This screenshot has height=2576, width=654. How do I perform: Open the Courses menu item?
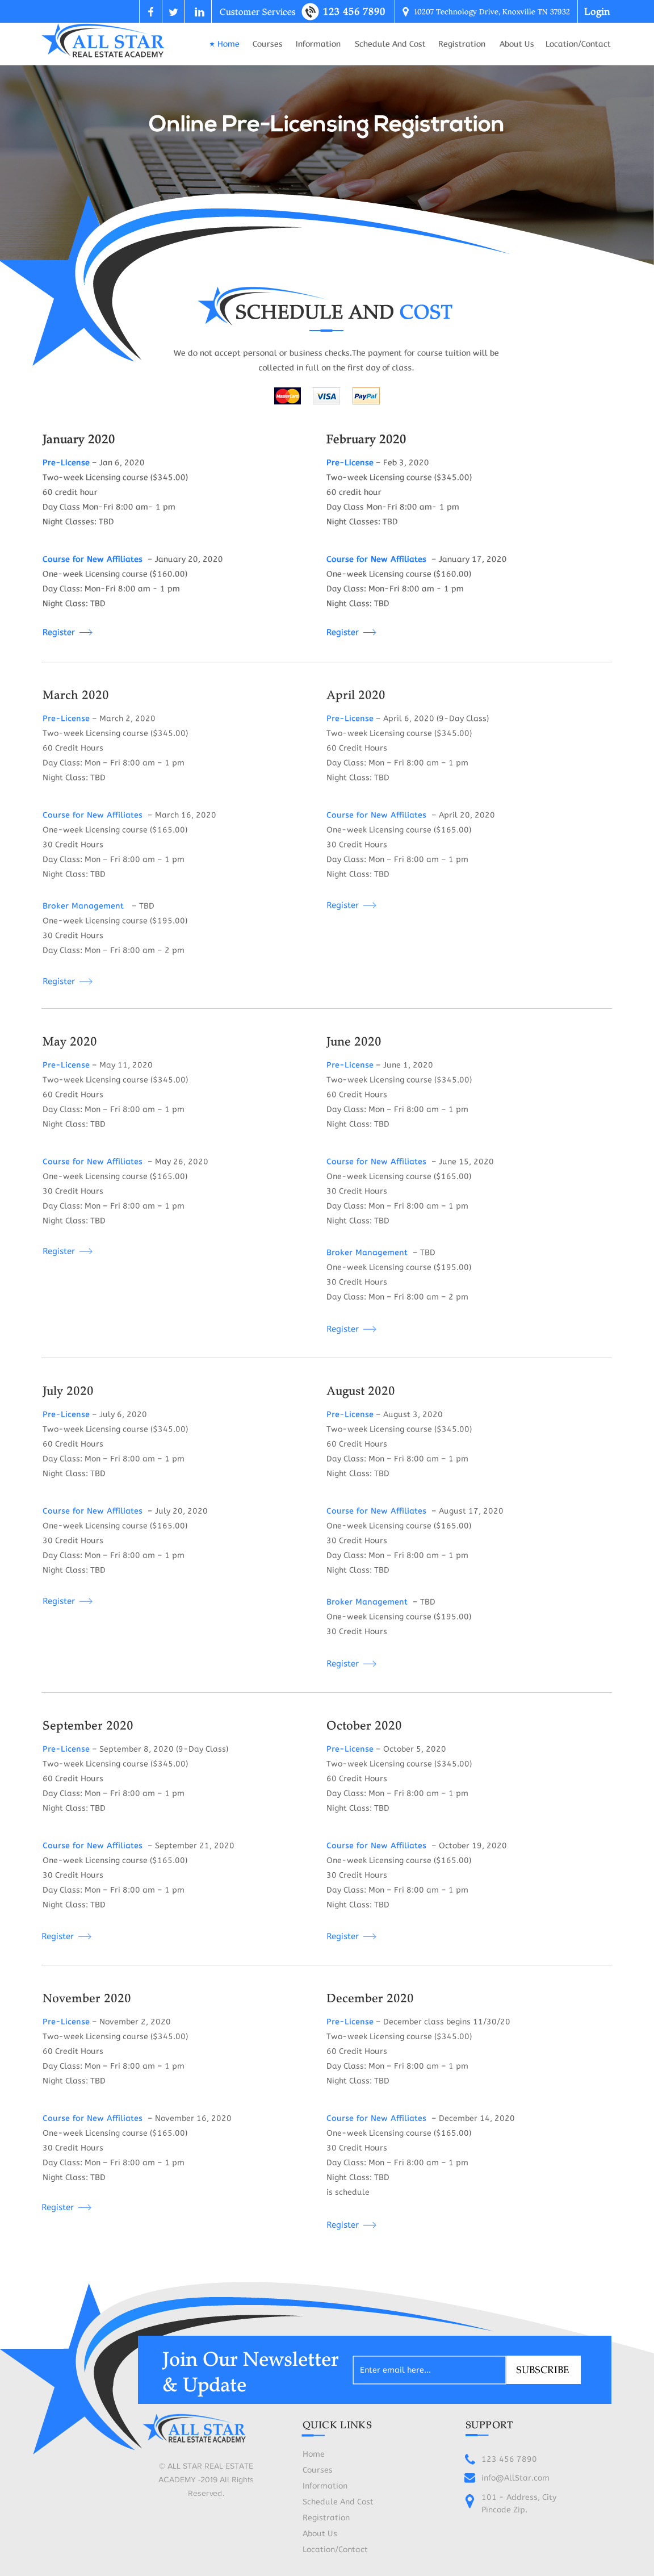click(267, 44)
